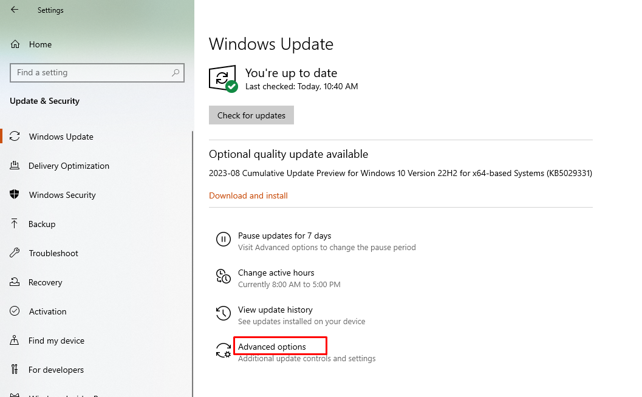Click the Windows Update sync icon in sidebar

pyautogui.click(x=15, y=137)
